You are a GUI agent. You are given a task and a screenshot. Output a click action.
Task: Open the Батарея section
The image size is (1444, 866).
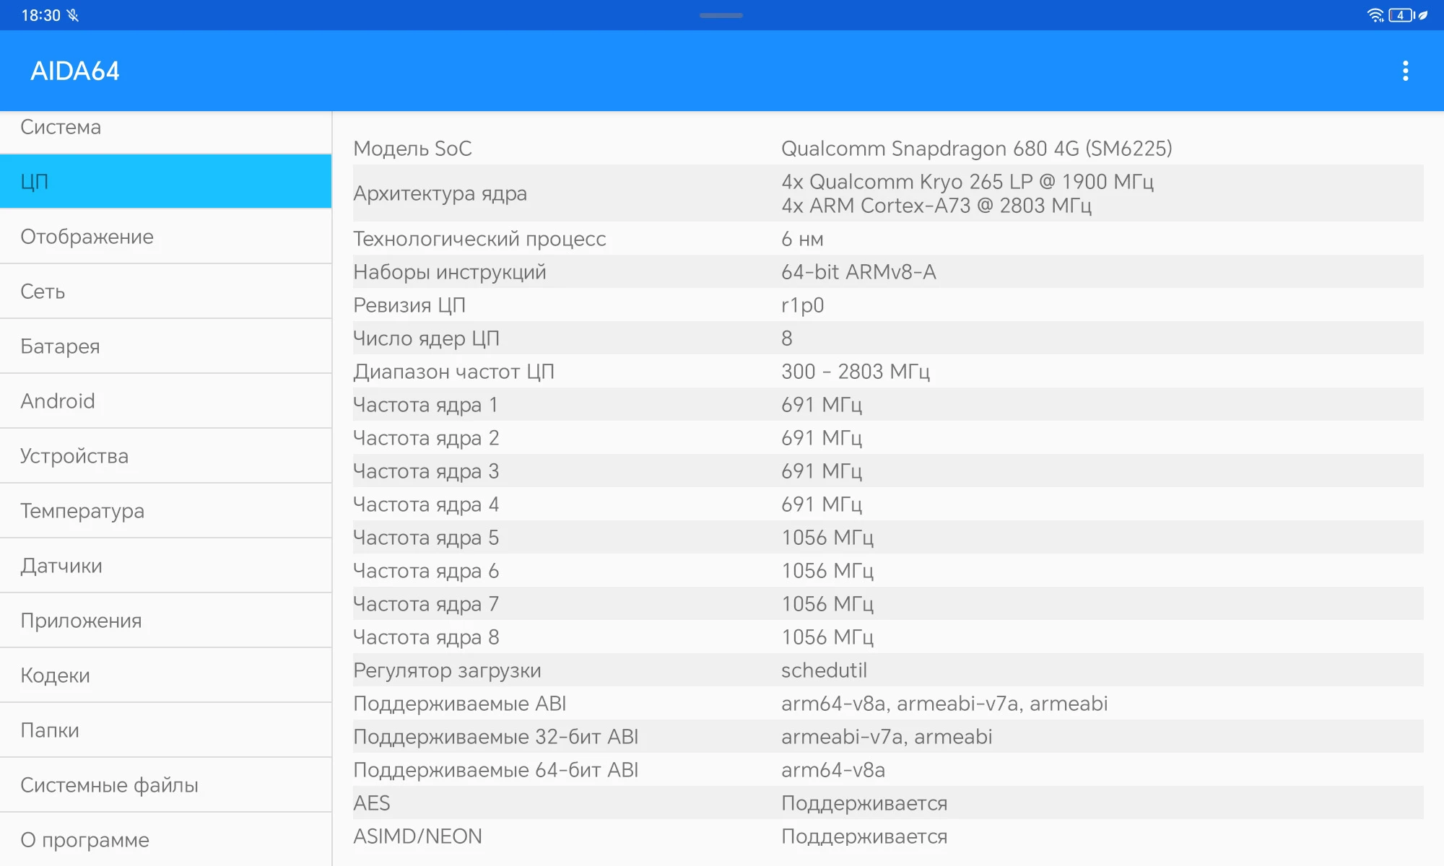click(166, 346)
